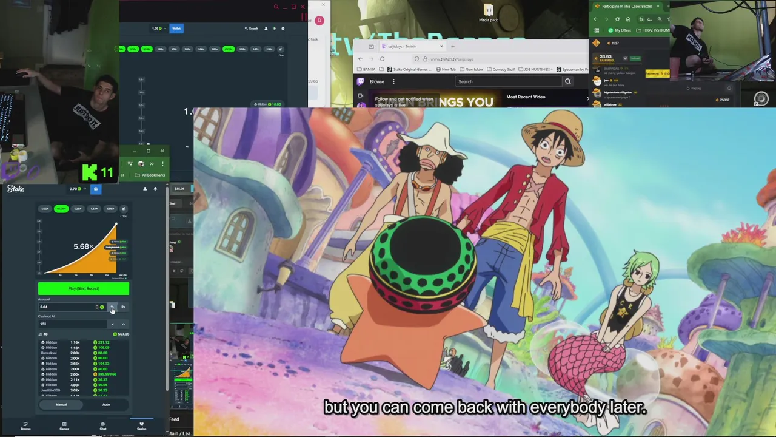This screenshot has height=437, width=776.
Task: Open the Games tab in Stake bottom bar
Action: 64,426
